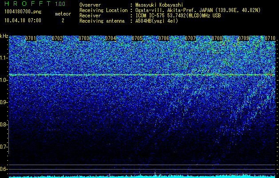The image size is (279, 178).
Task: Click the ICOM IC-575 receiver text
Action: click(178, 16)
